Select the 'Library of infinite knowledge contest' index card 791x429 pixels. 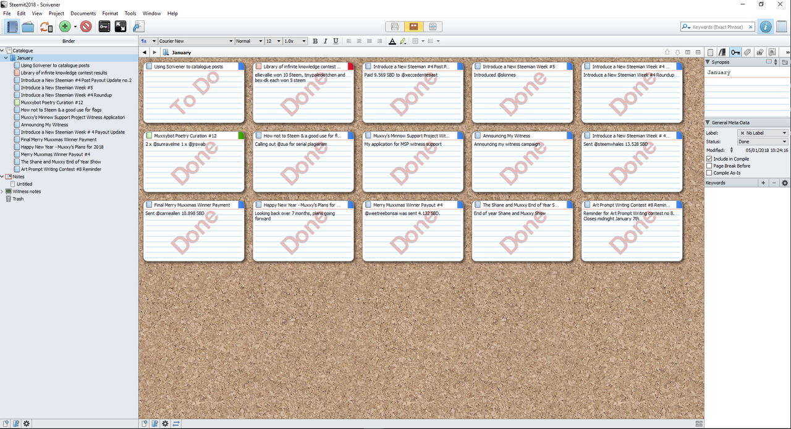[x=303, y=92]
